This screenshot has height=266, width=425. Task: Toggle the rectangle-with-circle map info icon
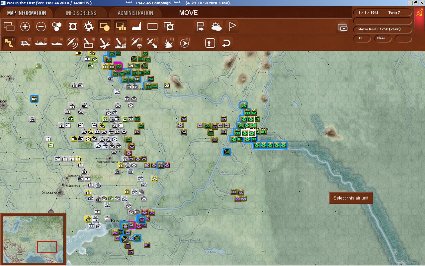105,26
